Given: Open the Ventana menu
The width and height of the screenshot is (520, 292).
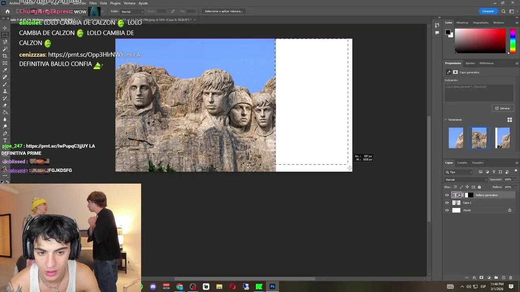Looking at the screenshot, I should [x=129, y=3].
